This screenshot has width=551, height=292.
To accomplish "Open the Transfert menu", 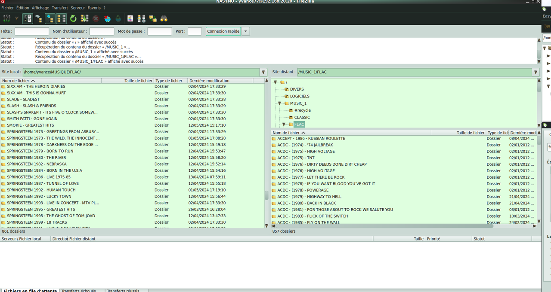I will tap(60, 8).
